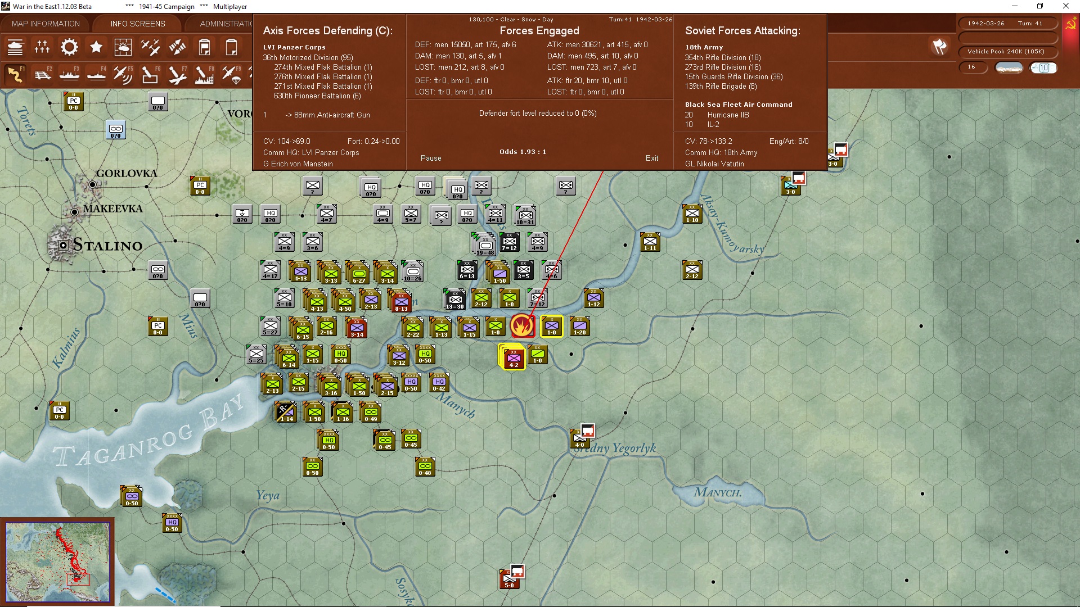Screen dimensions: 1080x607
Task: Open the clipboard with flag report icon
Action: (204, 47)
